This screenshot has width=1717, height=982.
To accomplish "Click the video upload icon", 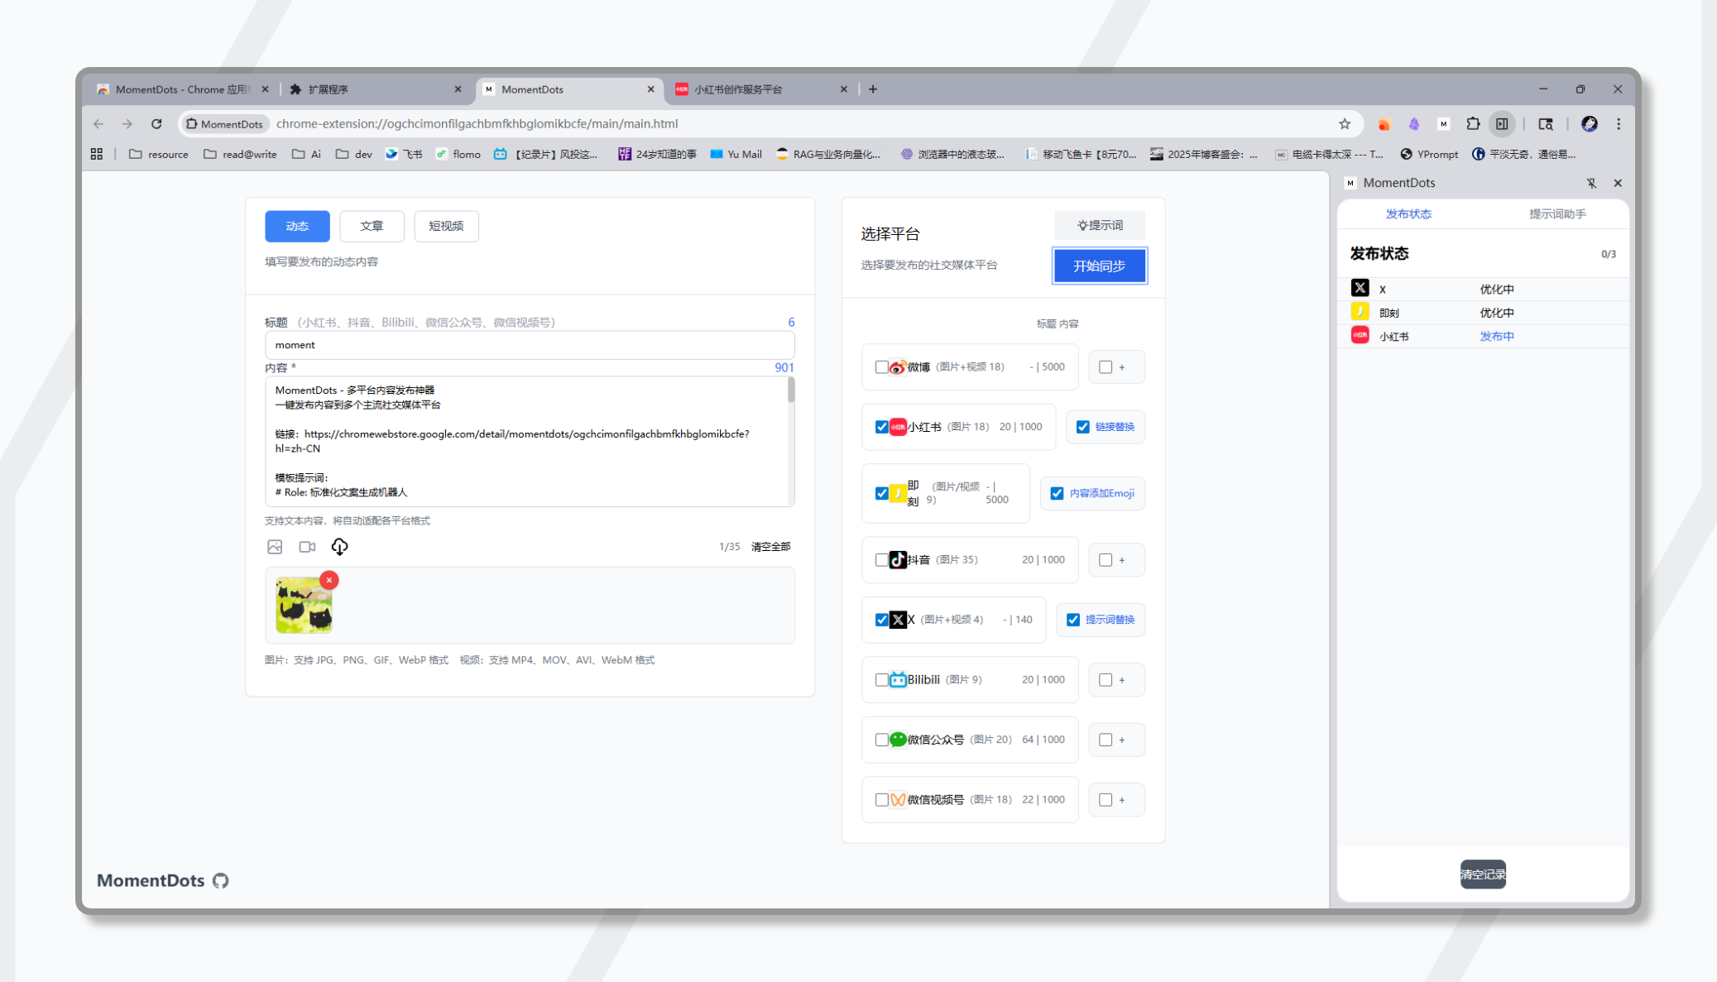I will click(x=307, y=547).
